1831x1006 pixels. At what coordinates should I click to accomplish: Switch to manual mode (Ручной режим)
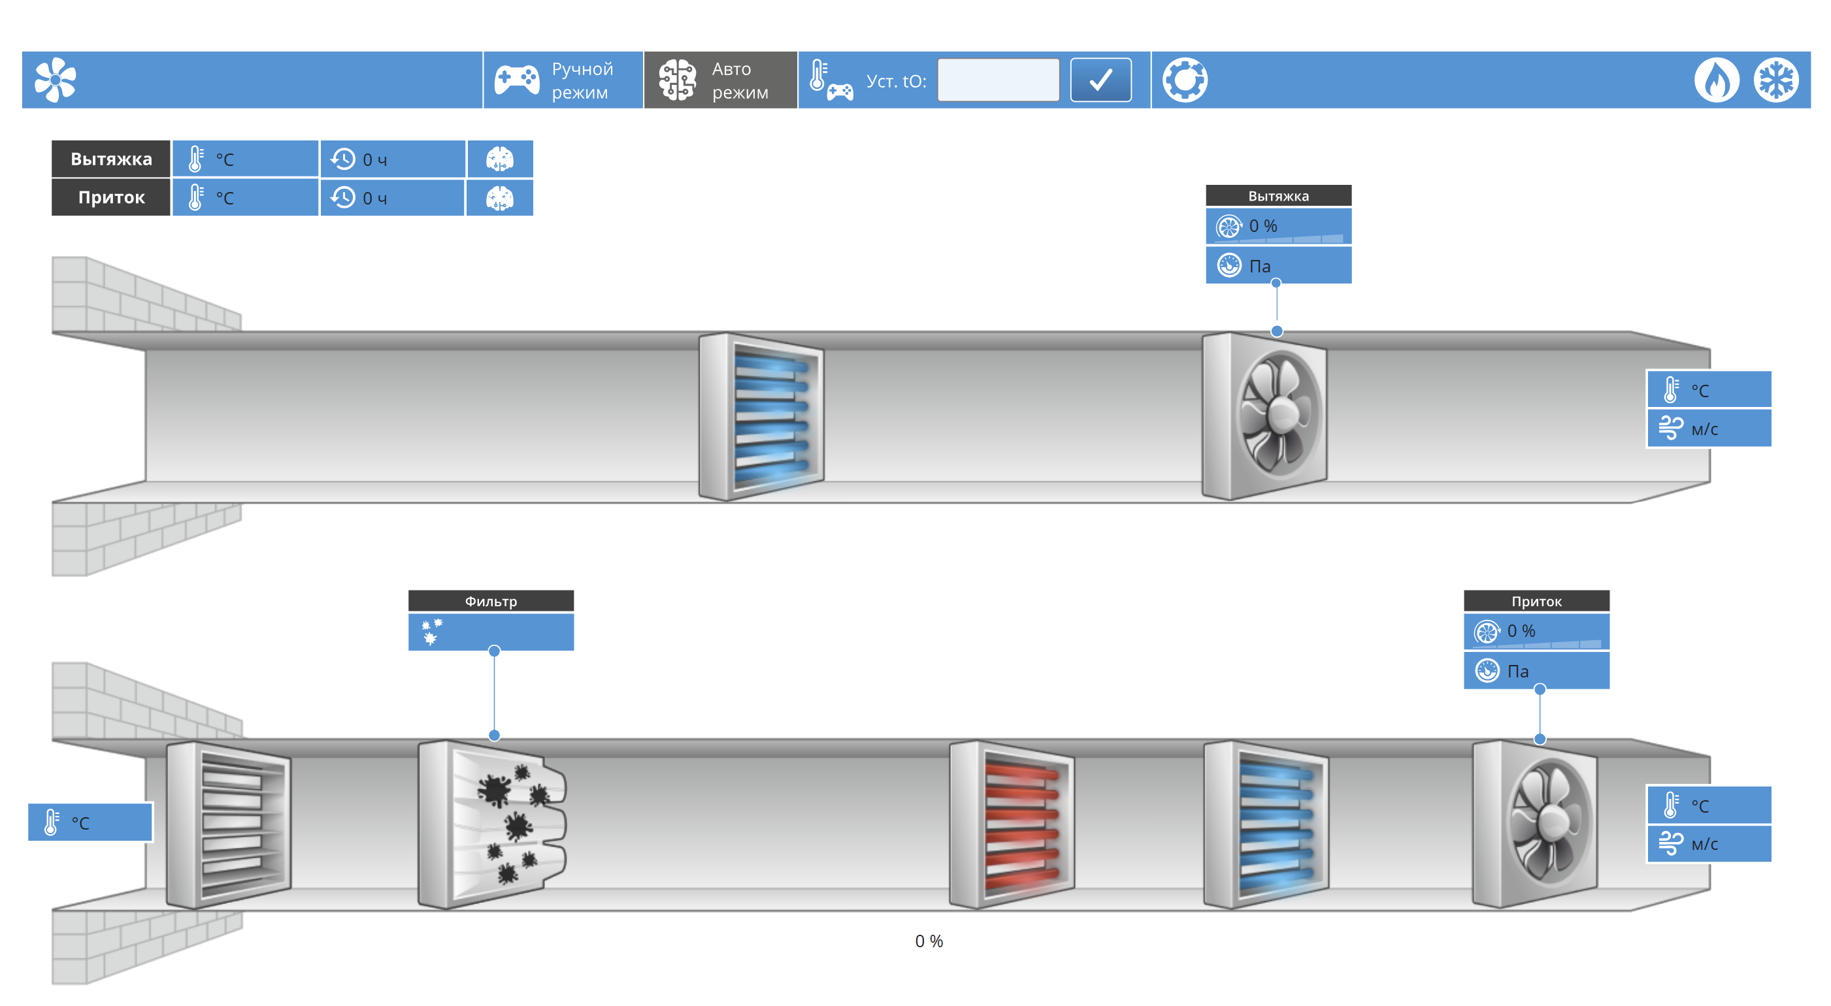click(x=563, y=80)
